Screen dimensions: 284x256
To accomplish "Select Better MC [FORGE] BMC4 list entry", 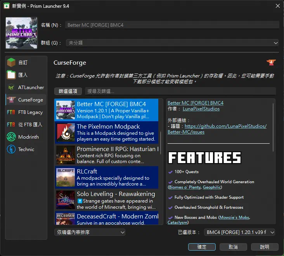I will (x=106, y=110).
